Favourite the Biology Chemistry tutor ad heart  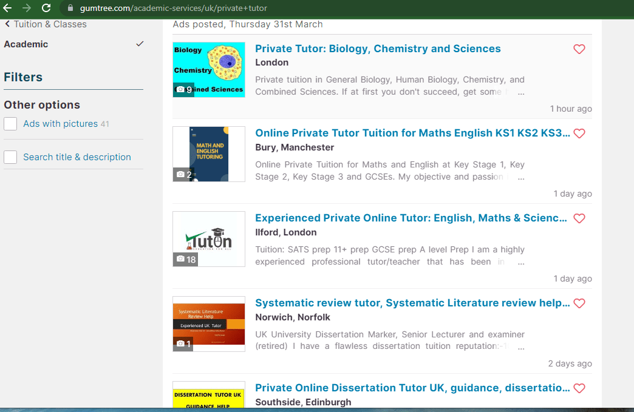[579, 49]
